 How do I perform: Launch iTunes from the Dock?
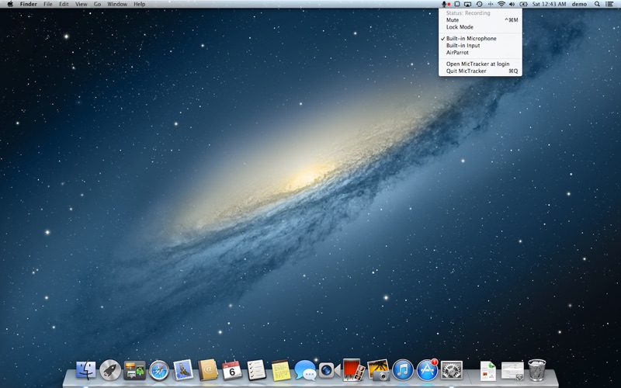click(x=403, y=370)
